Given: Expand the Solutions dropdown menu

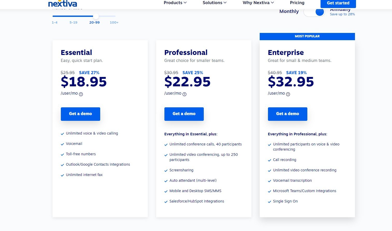Looking at the screenshot, I should [x=214, y=3].
